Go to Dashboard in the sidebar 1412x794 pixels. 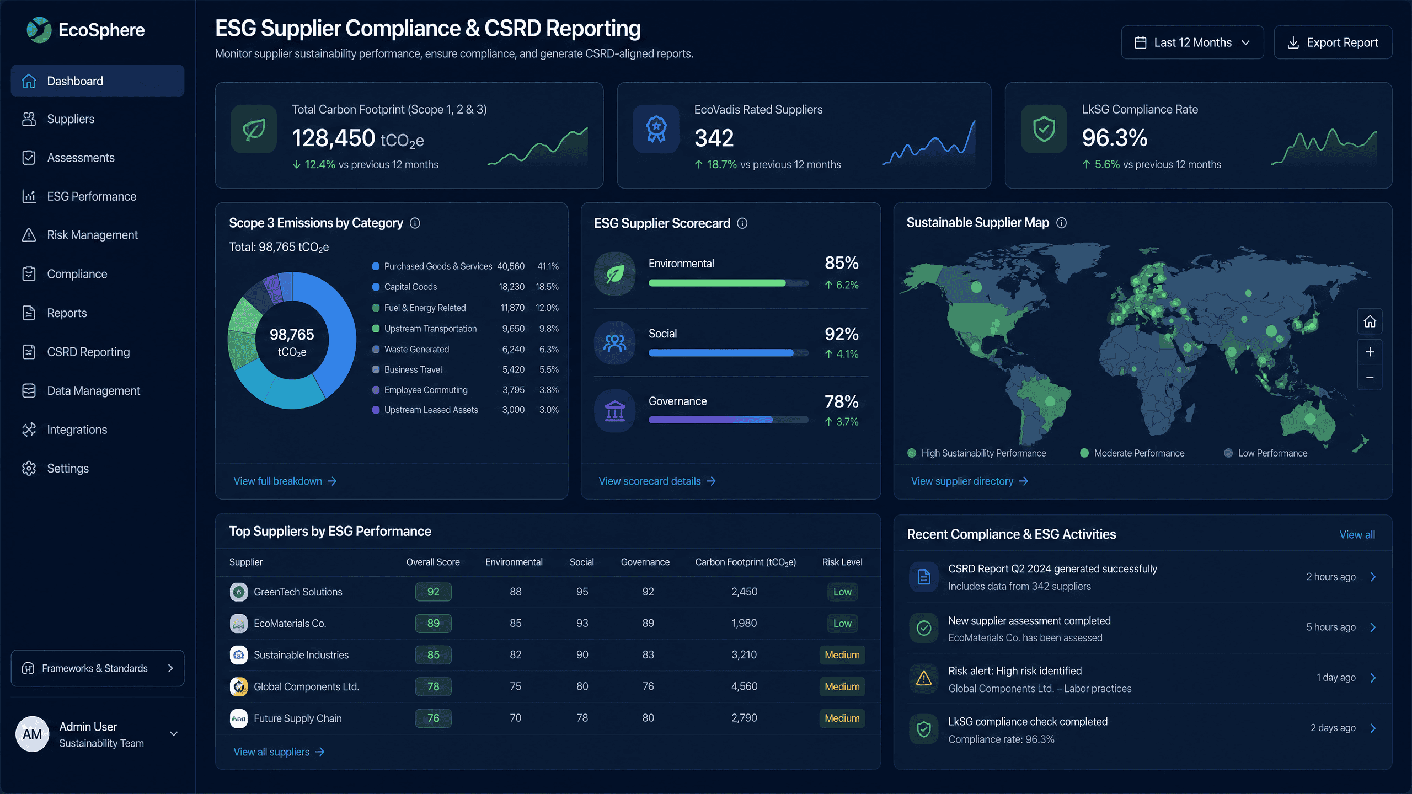(98, 81)
